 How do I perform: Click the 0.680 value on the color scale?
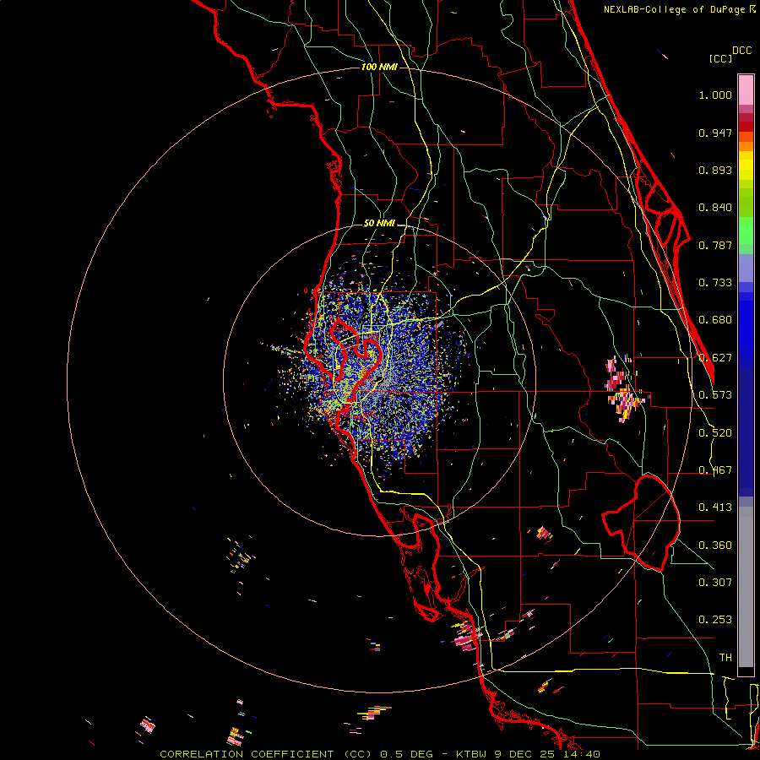715,320
